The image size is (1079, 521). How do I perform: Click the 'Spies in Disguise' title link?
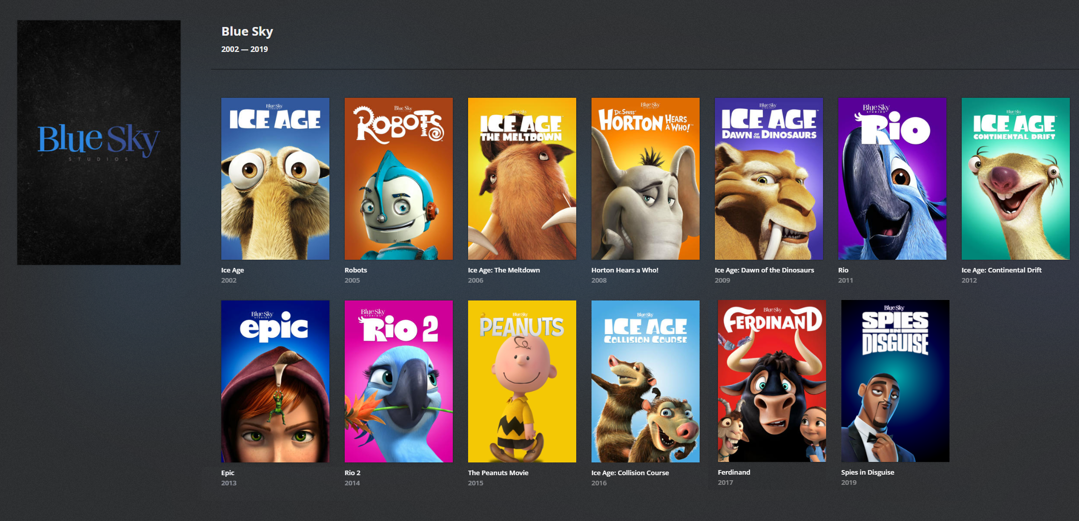(868, 472)
